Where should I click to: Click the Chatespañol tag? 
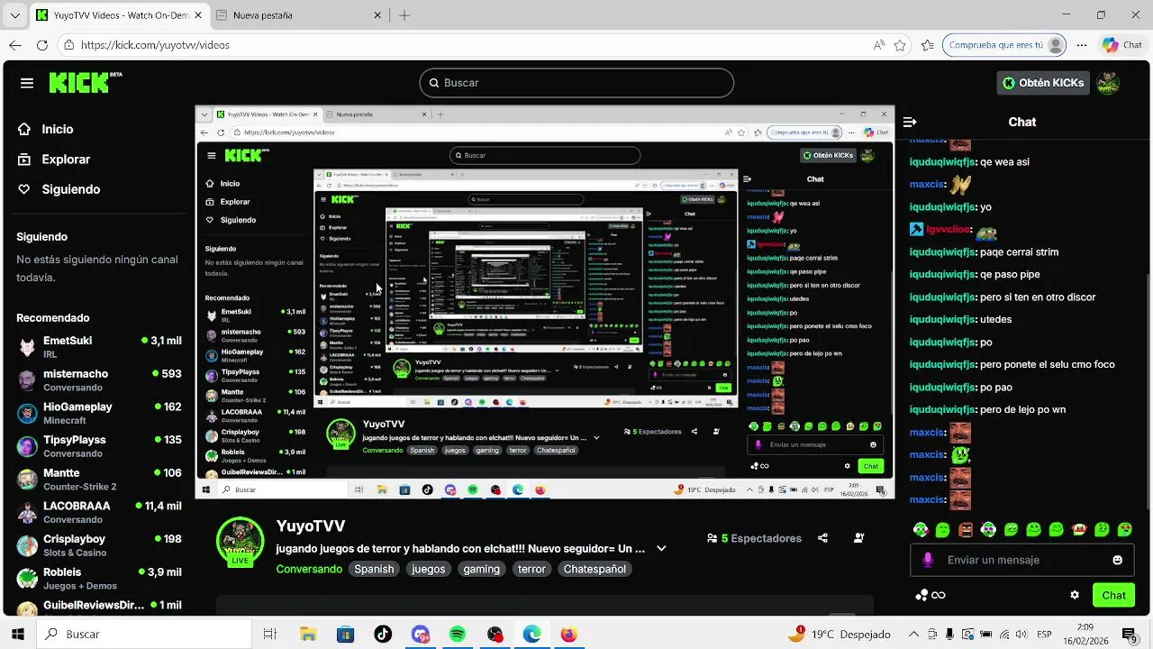click(x=595, y=569)
